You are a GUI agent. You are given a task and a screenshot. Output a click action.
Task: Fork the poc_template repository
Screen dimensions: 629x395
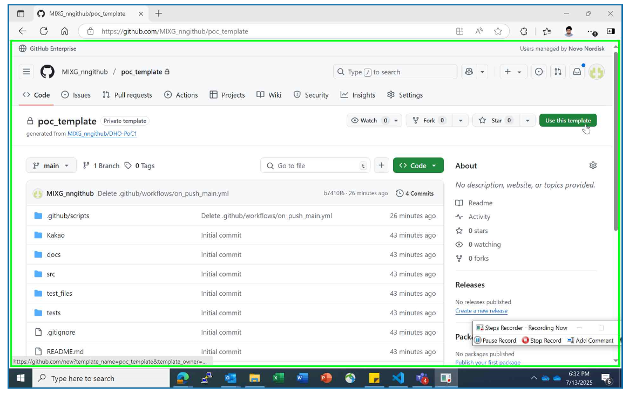click(430, 121)
